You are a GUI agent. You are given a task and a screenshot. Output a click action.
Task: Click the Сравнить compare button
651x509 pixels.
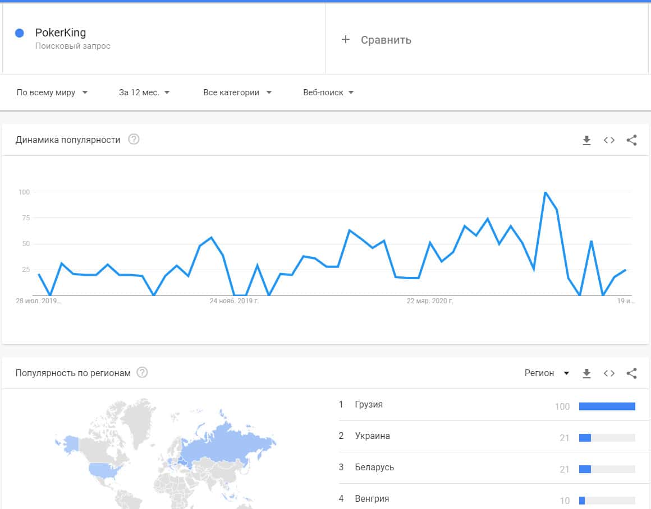(386, 40)
